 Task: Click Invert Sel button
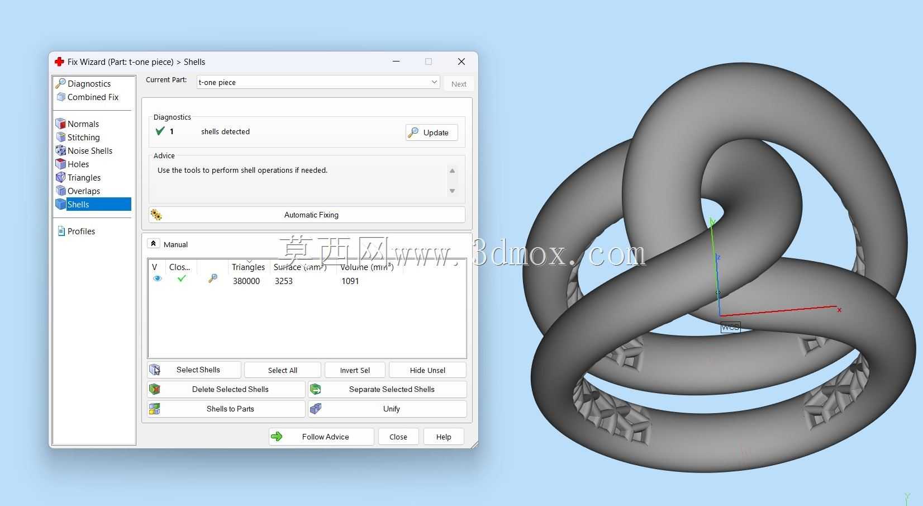(x=355, y=370)
